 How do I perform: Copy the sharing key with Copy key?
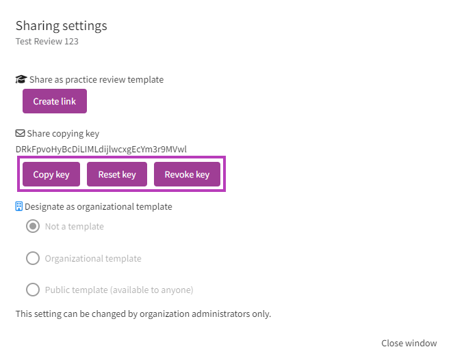[x=51, y=174]
